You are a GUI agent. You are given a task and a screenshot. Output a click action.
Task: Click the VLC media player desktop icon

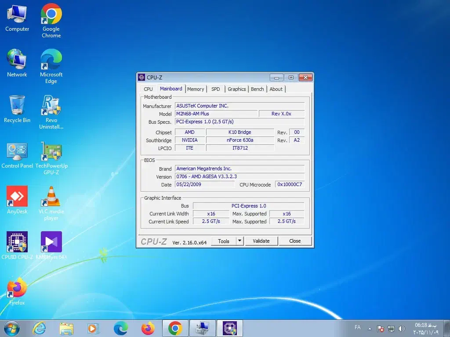51,197
